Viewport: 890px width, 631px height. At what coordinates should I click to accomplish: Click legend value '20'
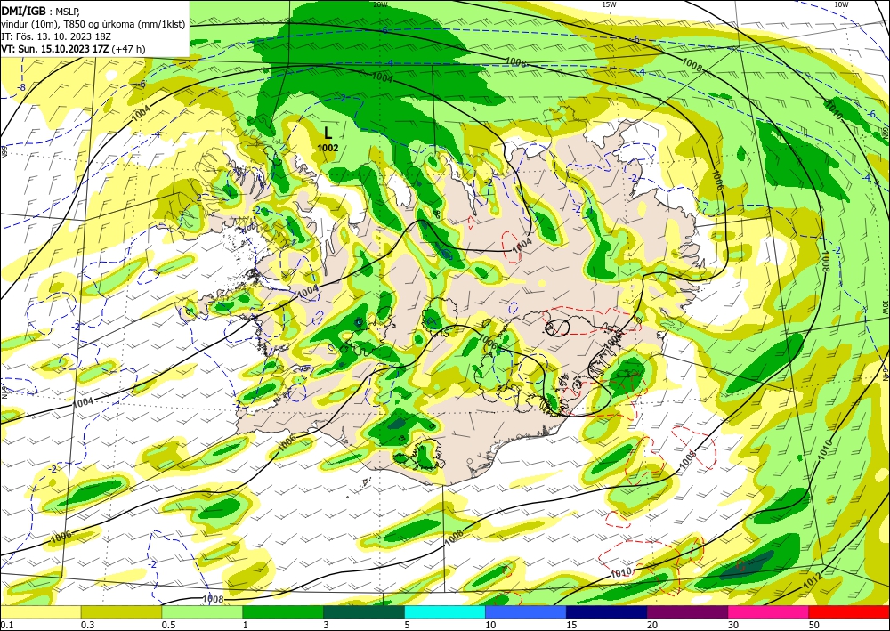652,625
